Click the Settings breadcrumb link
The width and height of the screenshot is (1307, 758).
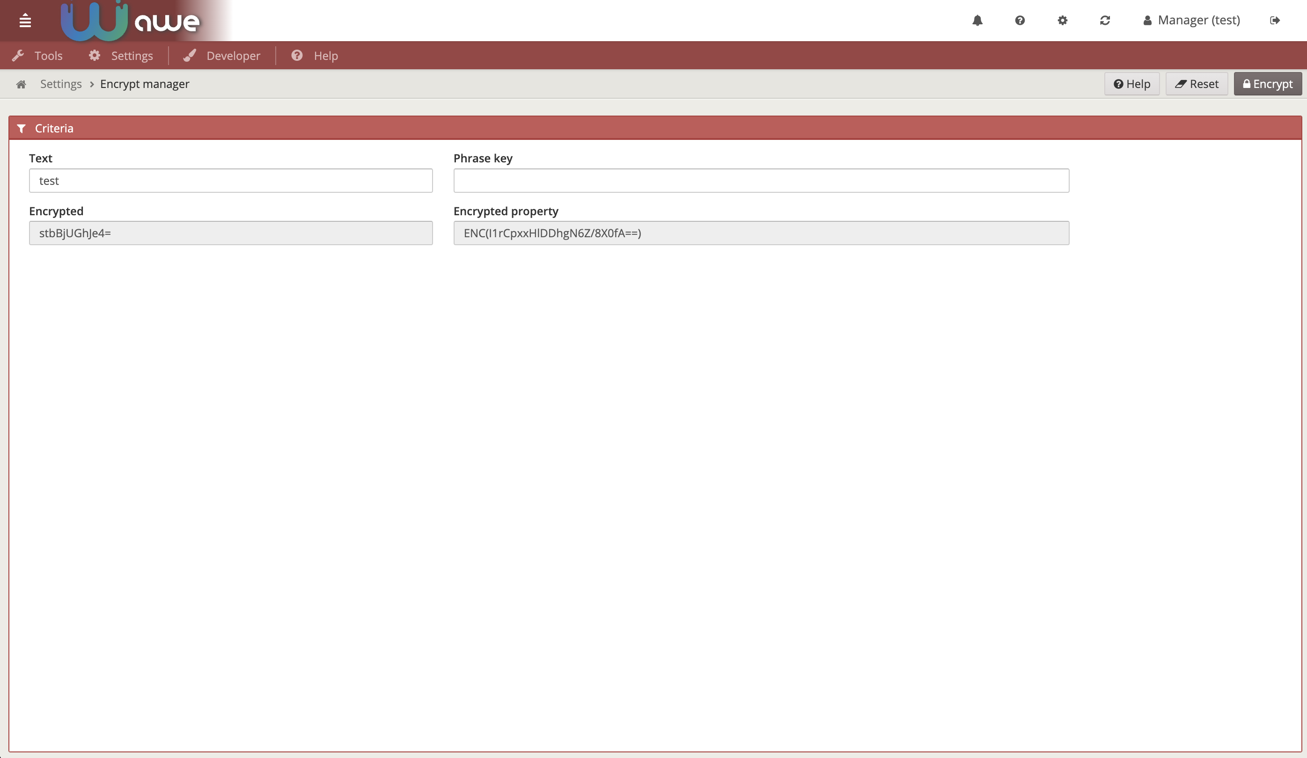(60, 83)
